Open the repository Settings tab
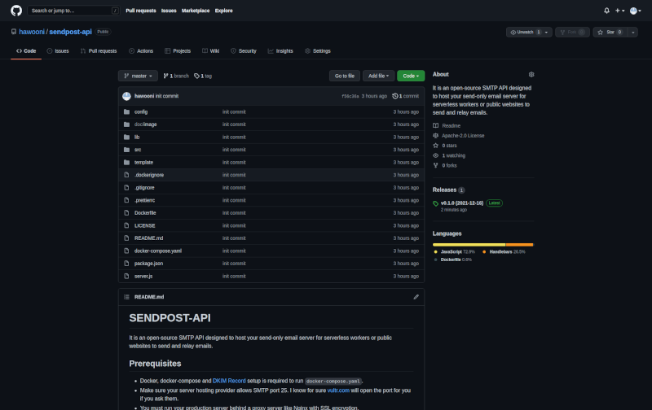 click(318, 51)
